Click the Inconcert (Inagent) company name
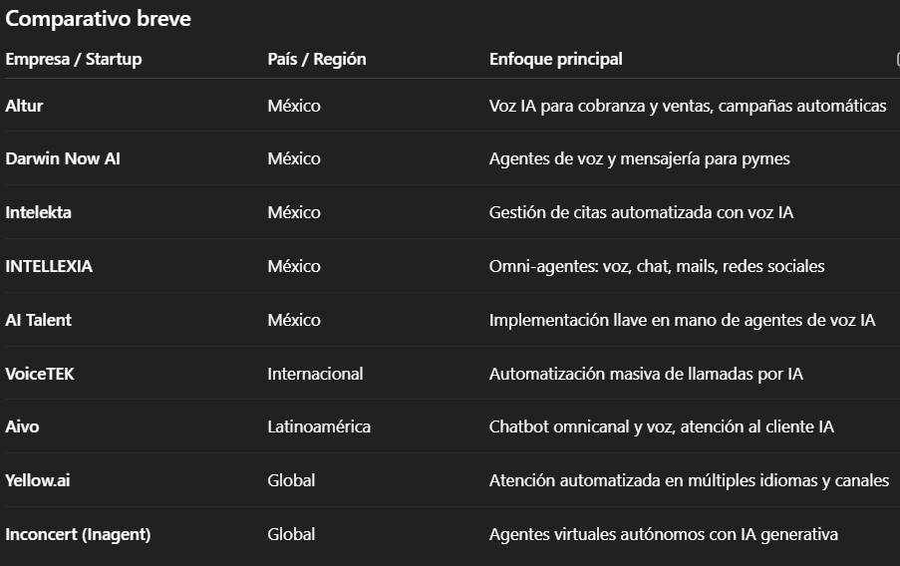This screenshot has width=900, height=566. 78,534
